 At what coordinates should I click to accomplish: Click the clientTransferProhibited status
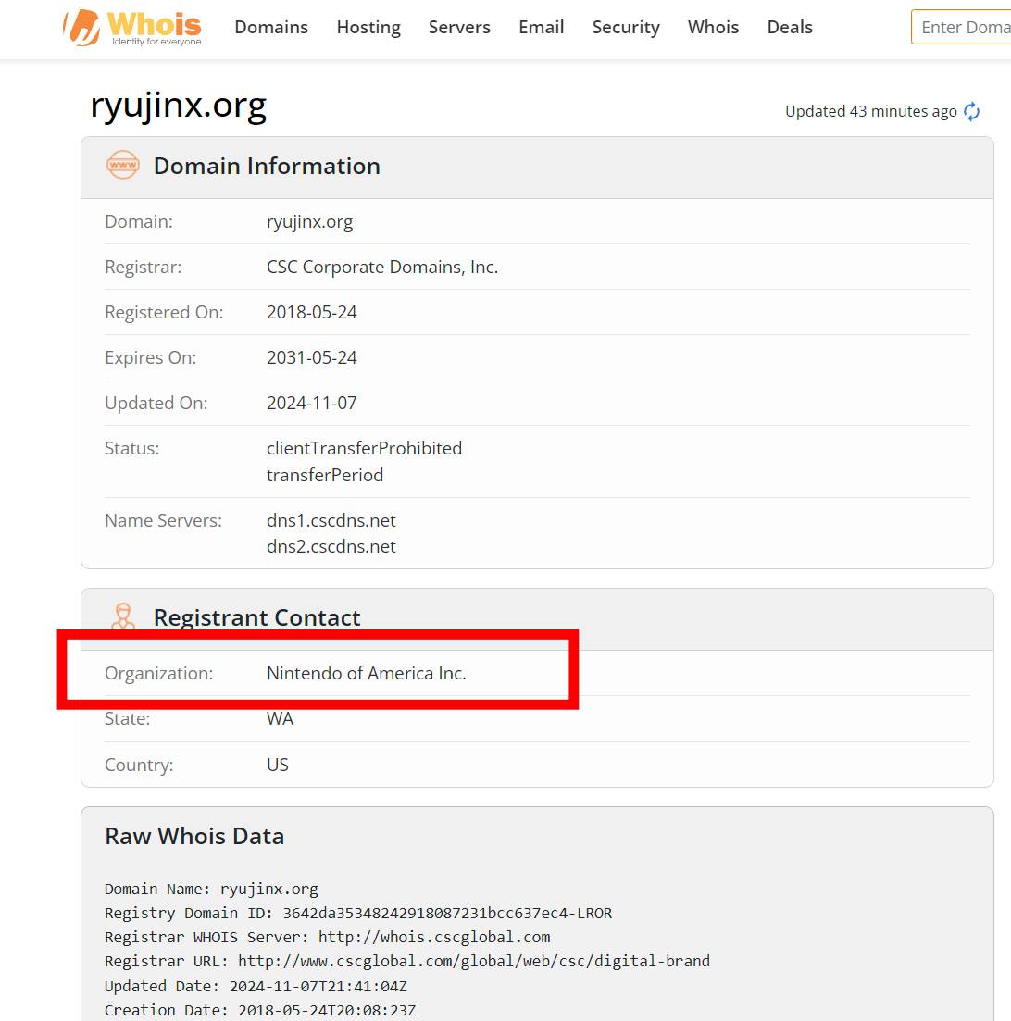[x=364, y=448]
